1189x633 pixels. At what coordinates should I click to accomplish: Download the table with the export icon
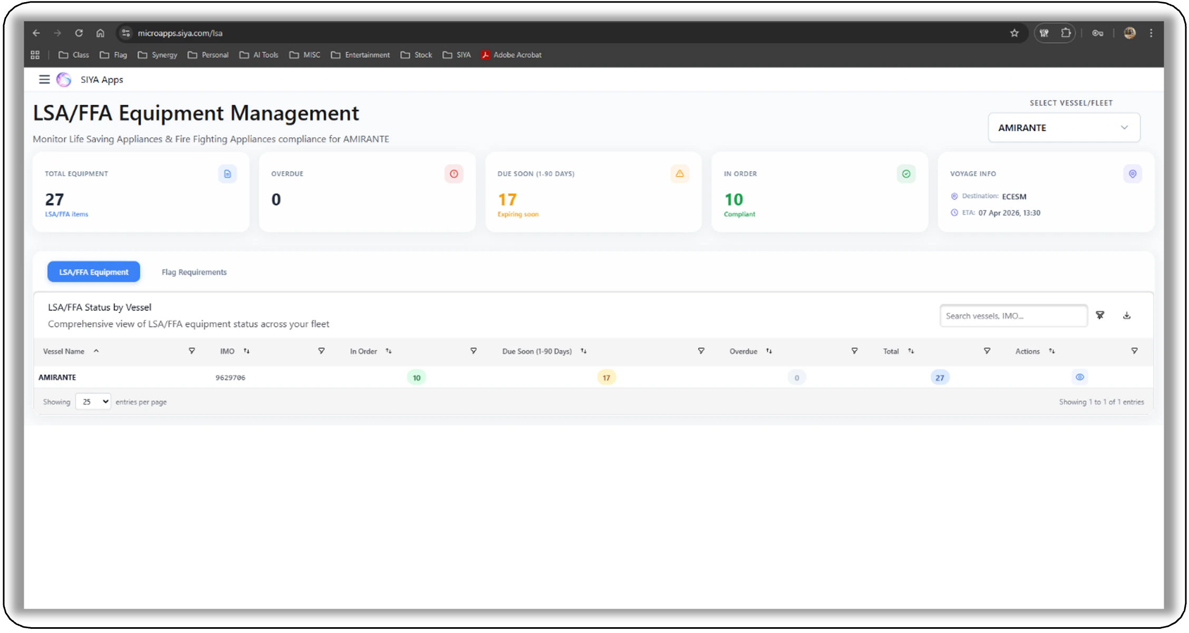coord(1127,315)
